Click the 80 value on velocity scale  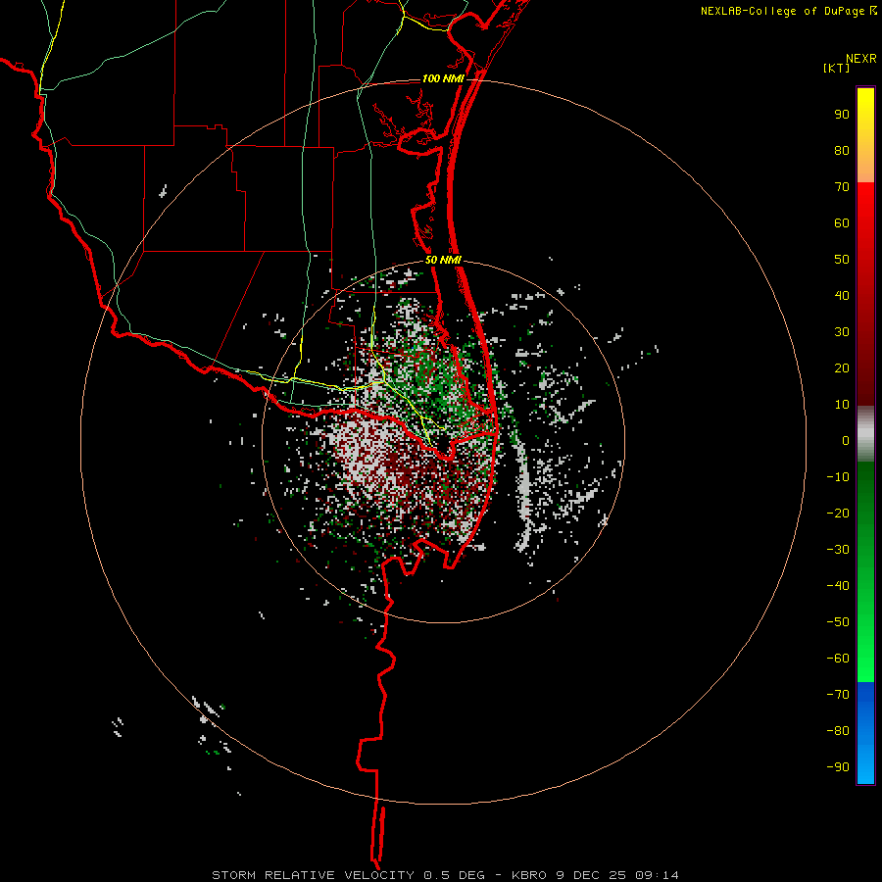coord(842,150)
